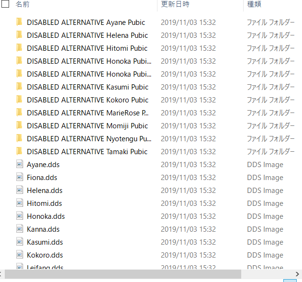Click the date cell in Ayane.dds row
This screenshot has width=302, height=282.
point(188,165)
